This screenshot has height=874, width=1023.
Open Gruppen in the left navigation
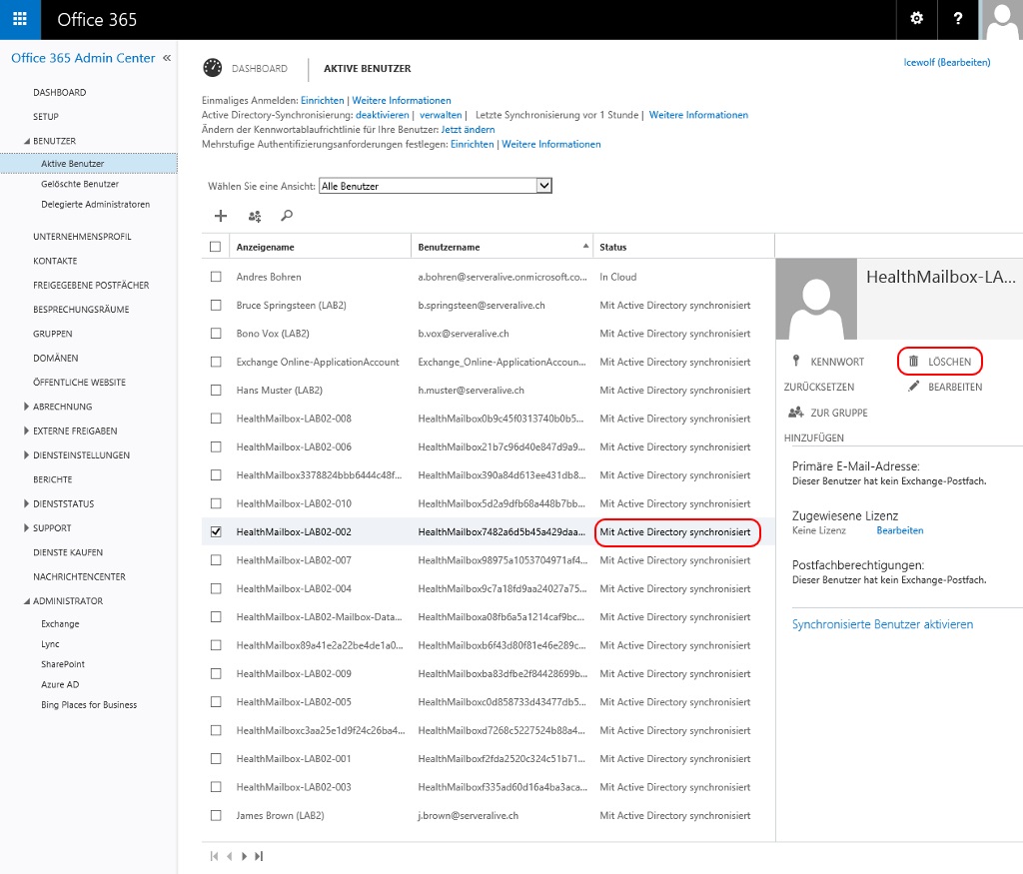53,334
